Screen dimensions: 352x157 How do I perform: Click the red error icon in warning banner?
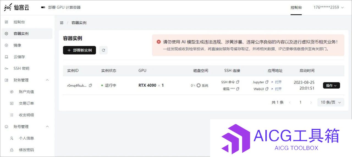click(159, 42)
